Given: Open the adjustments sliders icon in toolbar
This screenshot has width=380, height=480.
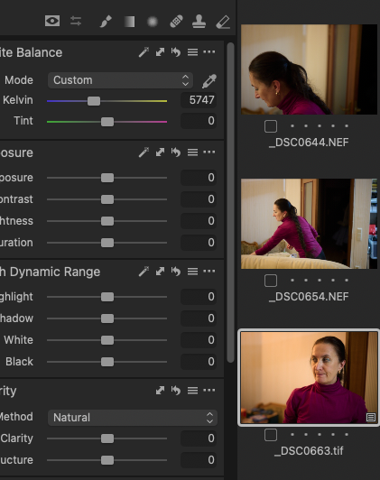Looking at the screenshot, I should pos(76,21).
